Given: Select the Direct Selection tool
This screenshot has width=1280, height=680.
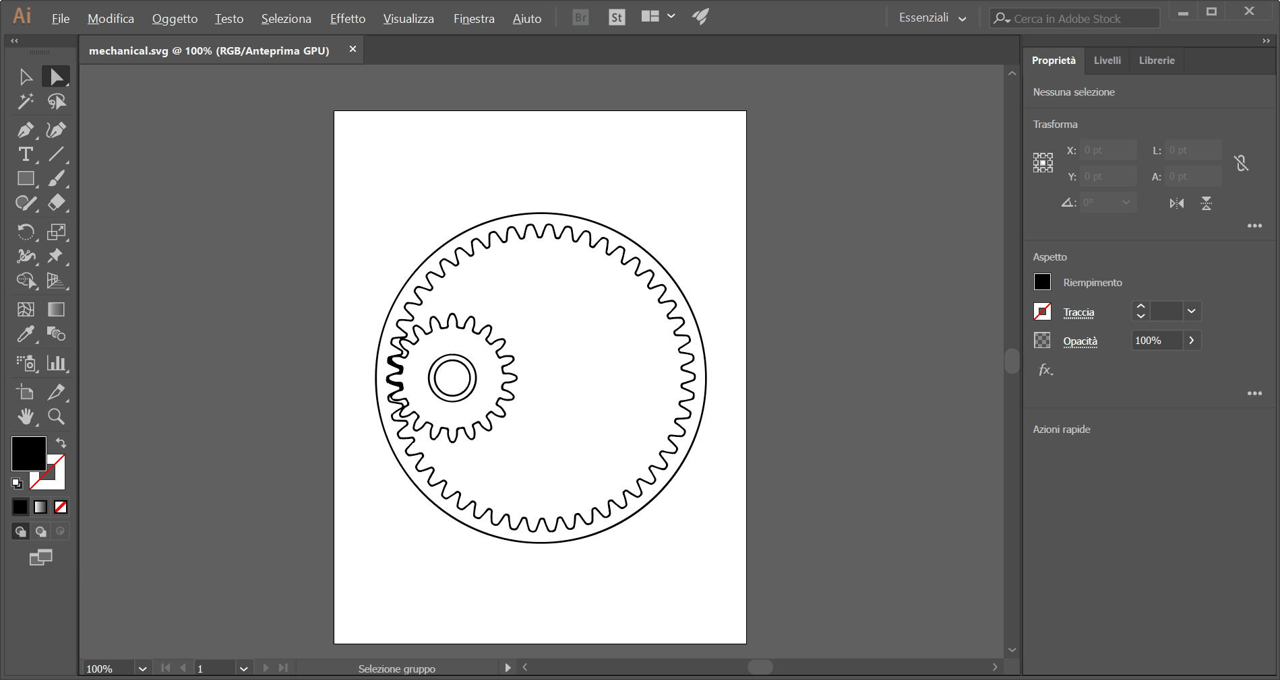Looking at the screenshot, I should 57,77.
